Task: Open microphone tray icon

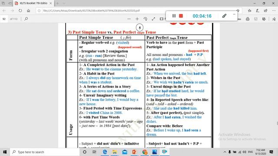Action: (x=230, y=152)
